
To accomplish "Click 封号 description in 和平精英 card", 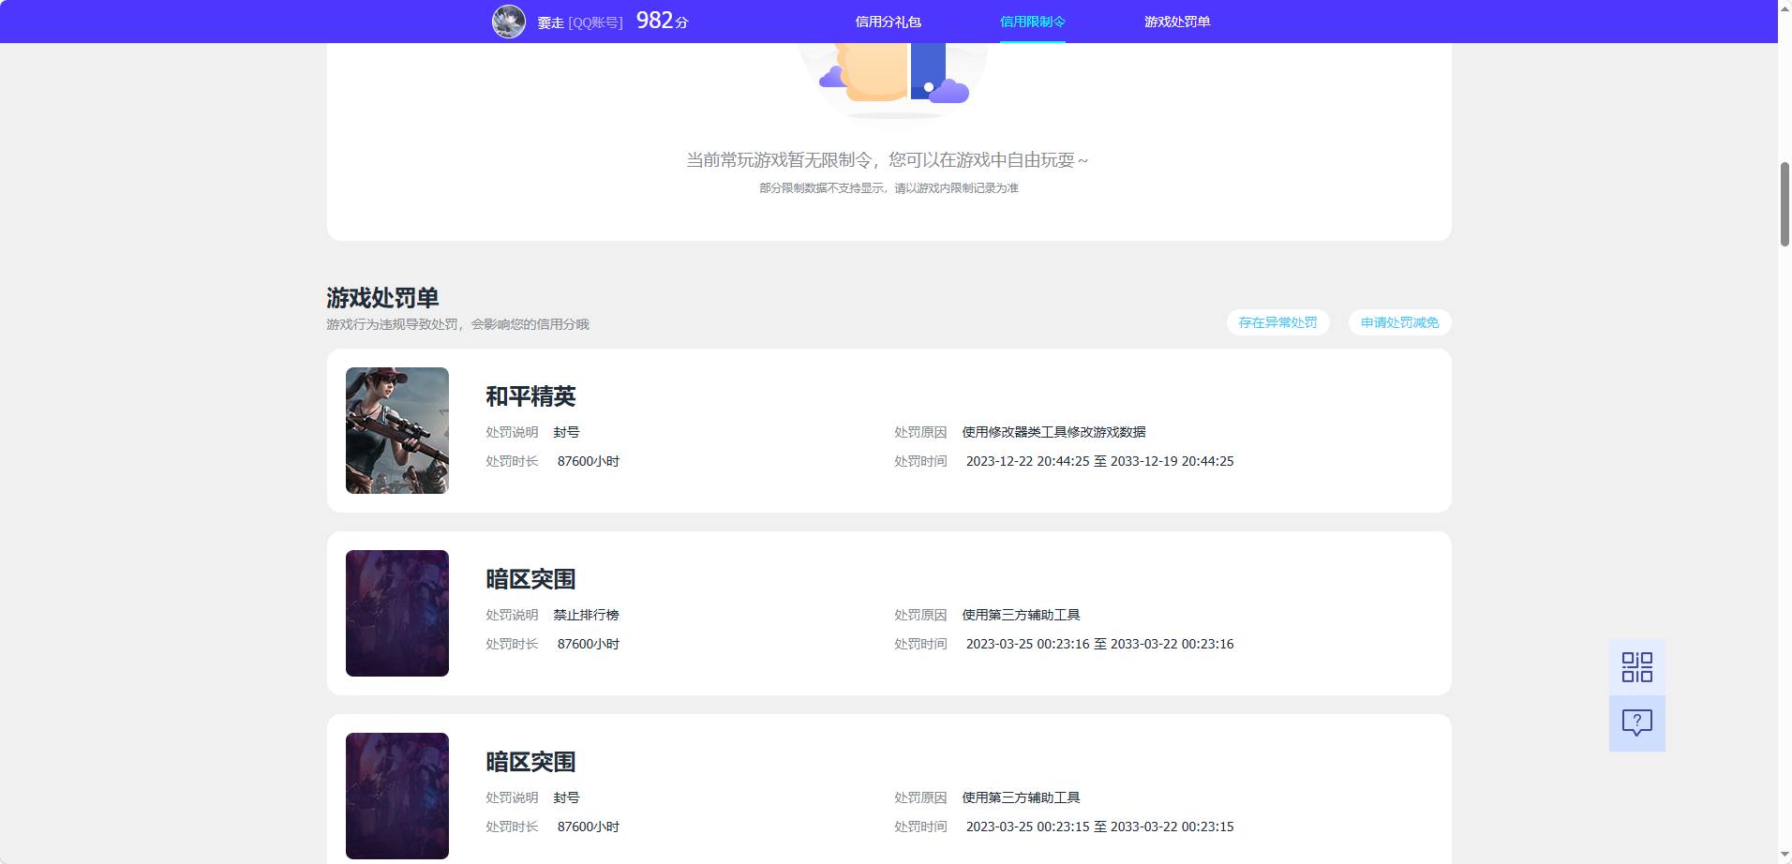I will pyautogui.click(x=566, y=432).
